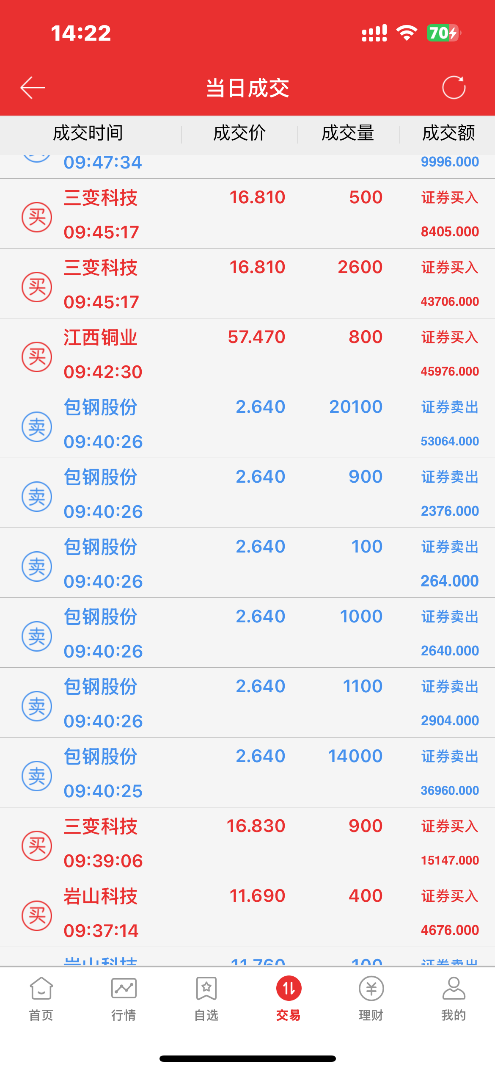Select the 成交额 column header
Viewport: 495px width, 1072px height.
point(448,133)
